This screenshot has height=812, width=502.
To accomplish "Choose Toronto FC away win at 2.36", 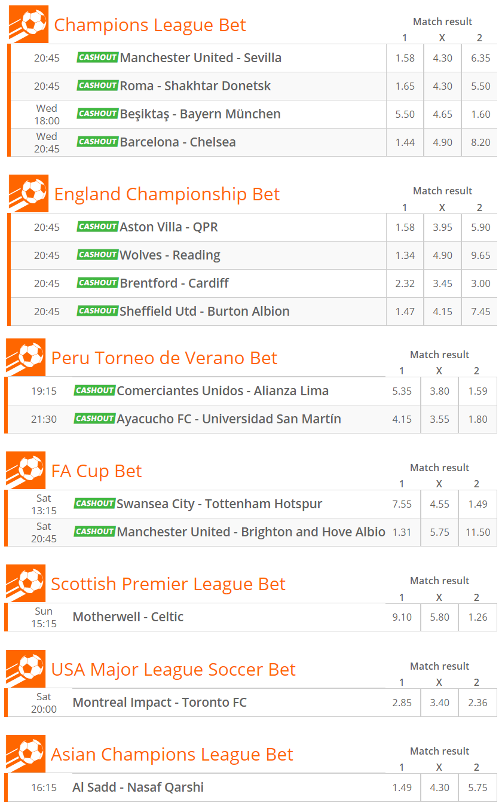I will pos(477,703).
